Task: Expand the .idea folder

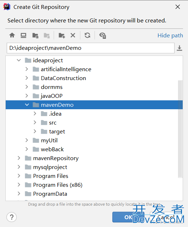Action: coord(35,114)
